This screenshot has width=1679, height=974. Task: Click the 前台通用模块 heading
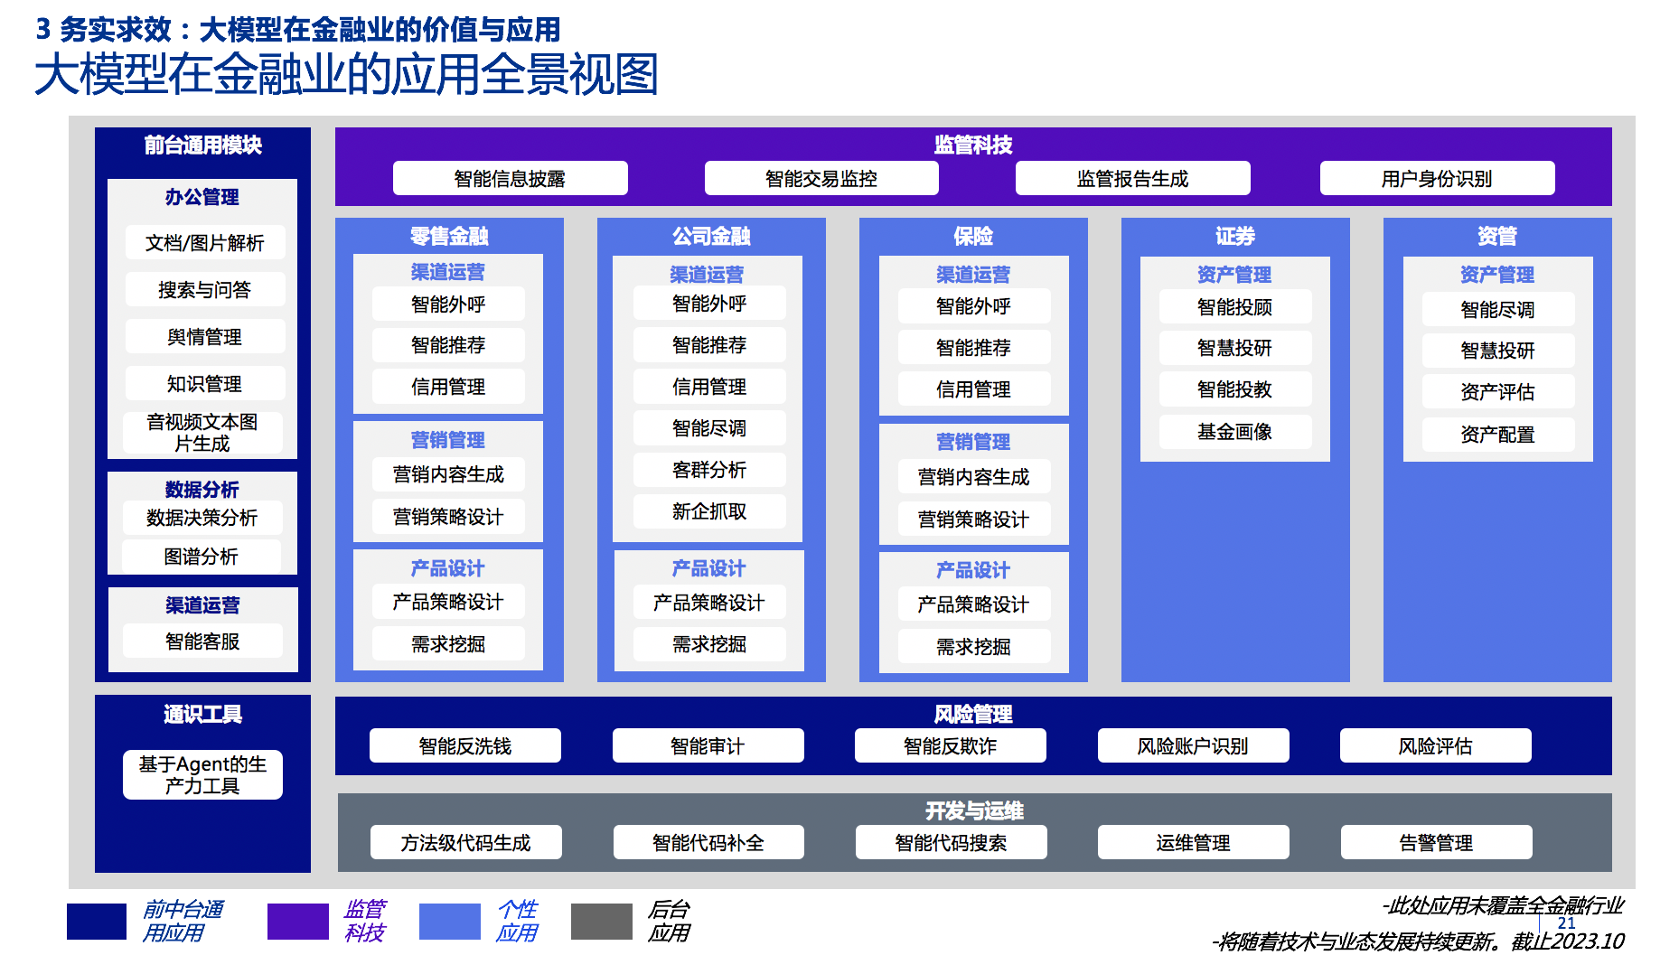202,145
